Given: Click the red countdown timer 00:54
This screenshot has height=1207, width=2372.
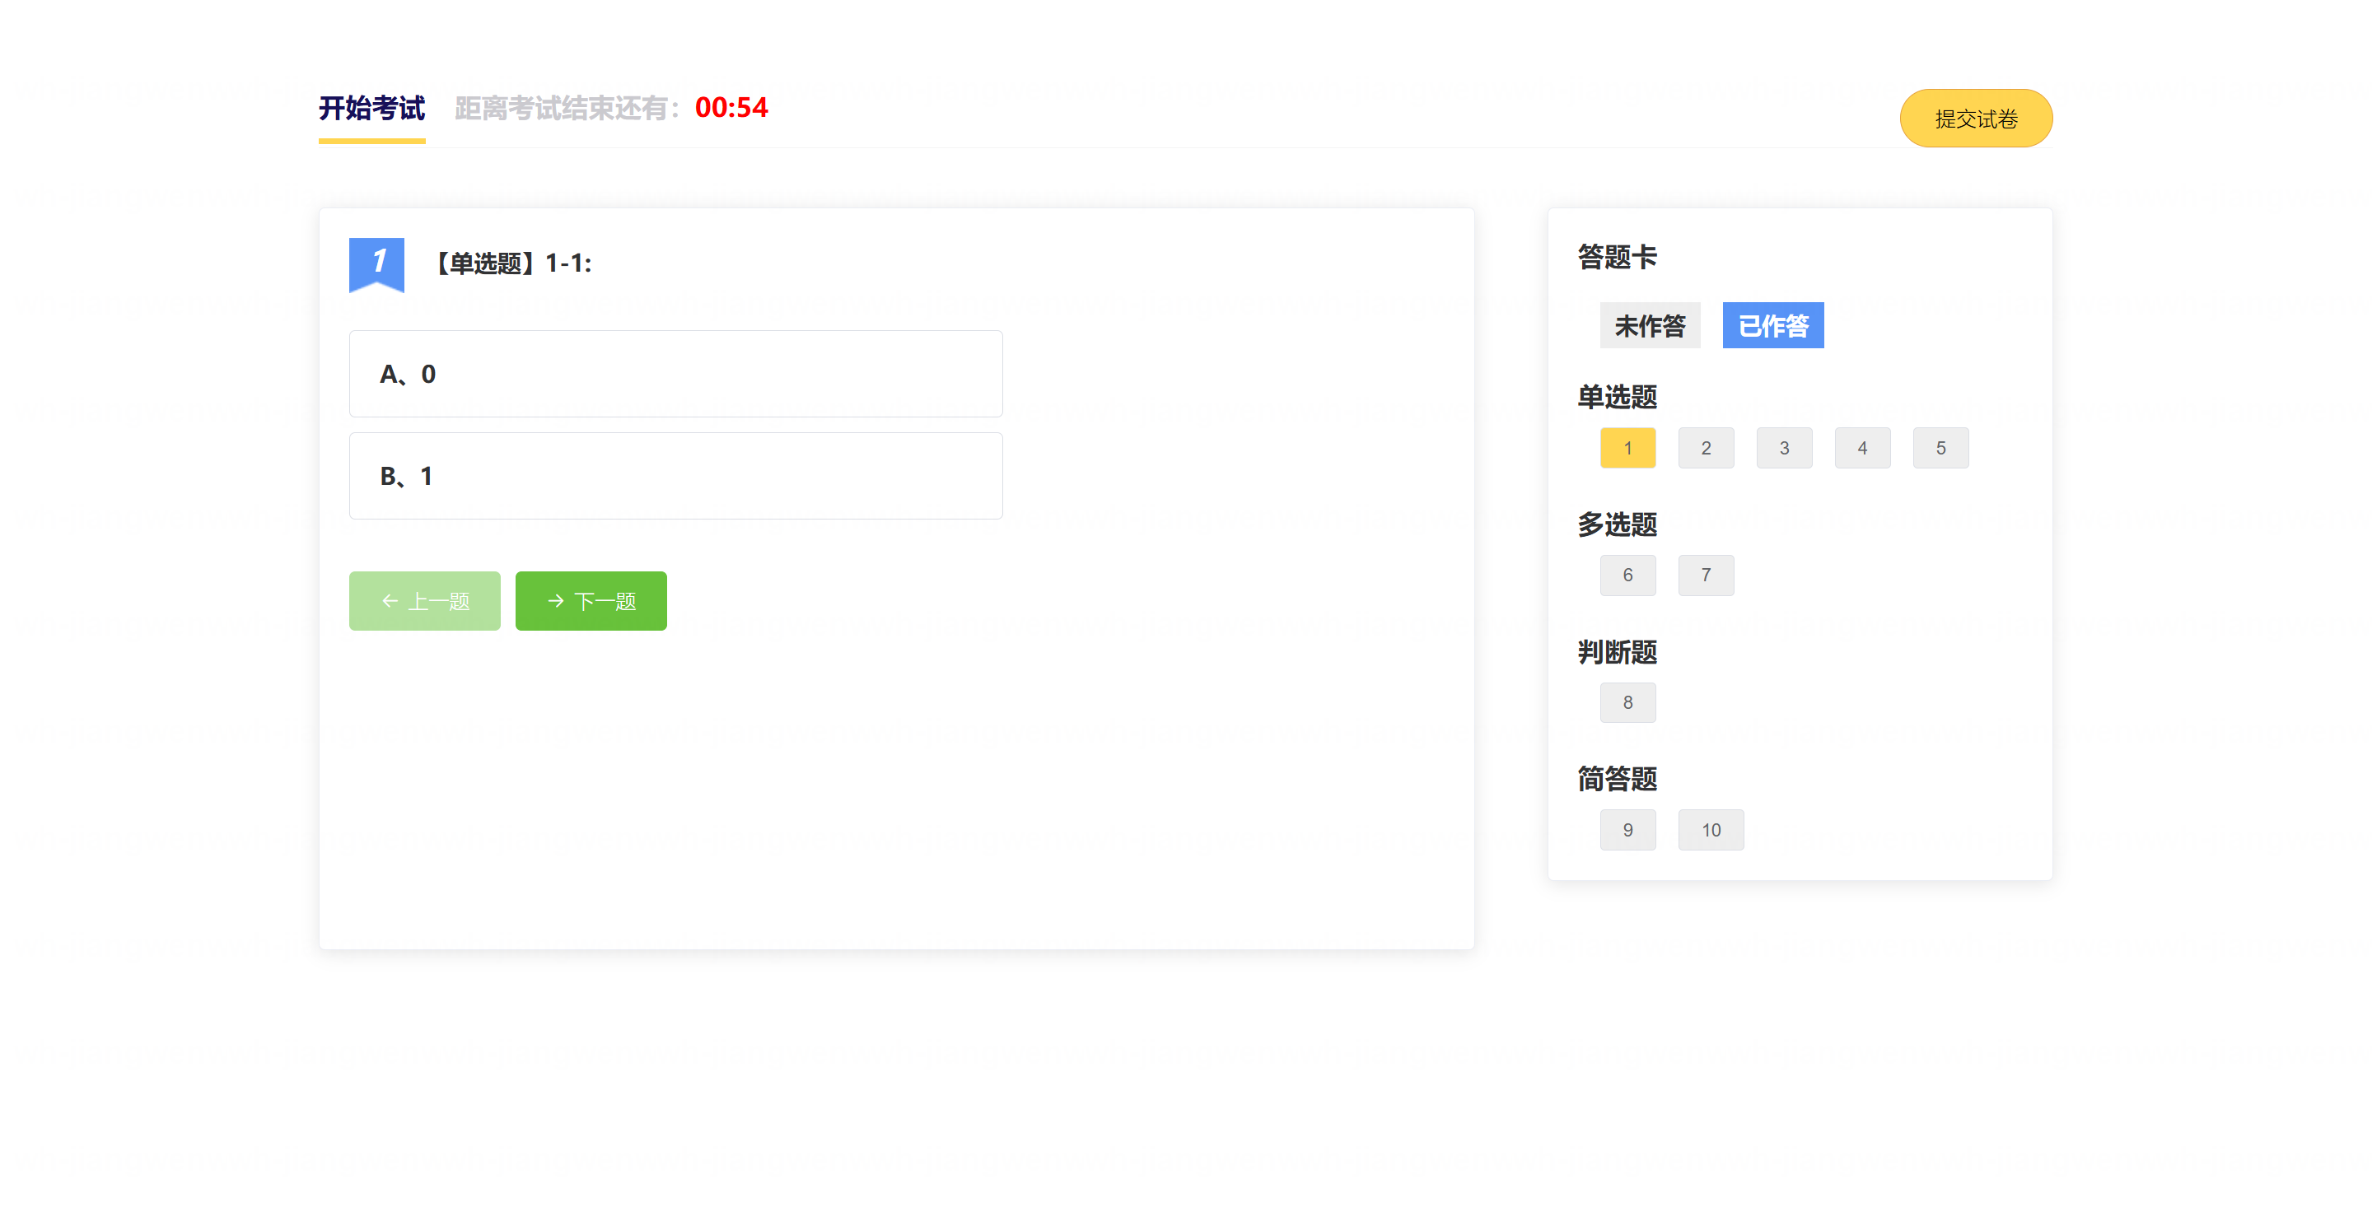Looking at the screenshot, I should [731, 108].
